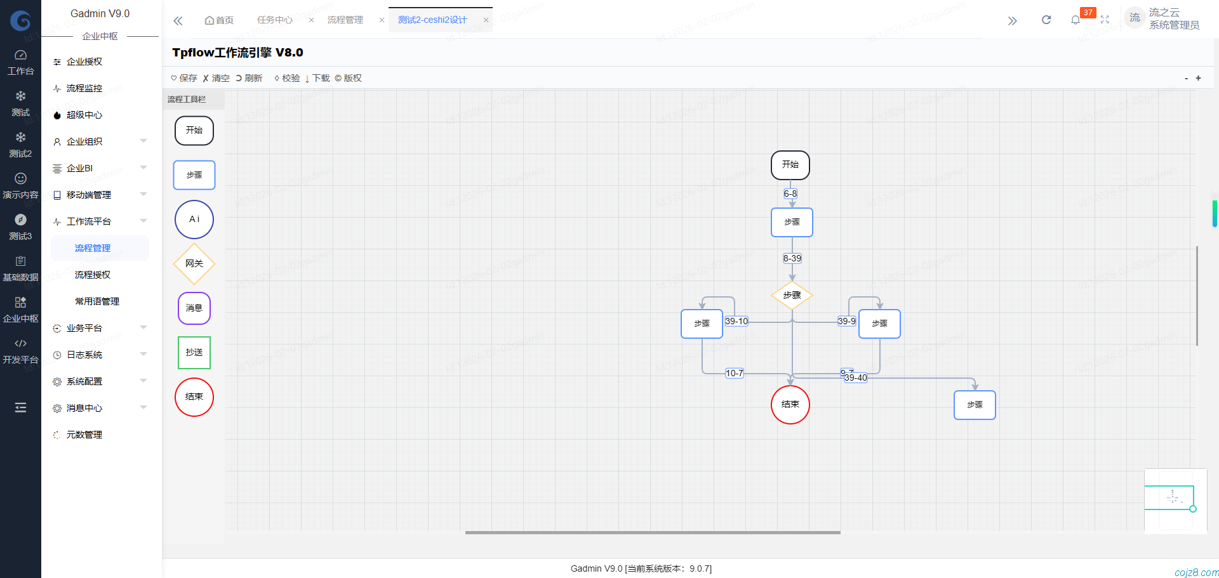Switch to the 任务中心 tab
Screen dimensions: 1219x578
click(x=275, y=20)
